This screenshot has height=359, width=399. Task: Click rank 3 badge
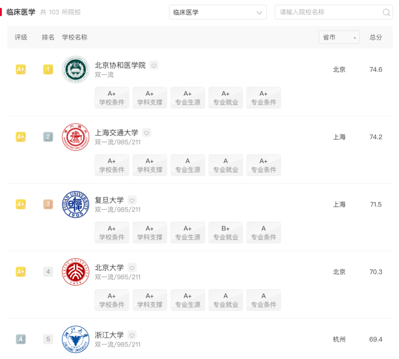(48, 204)
